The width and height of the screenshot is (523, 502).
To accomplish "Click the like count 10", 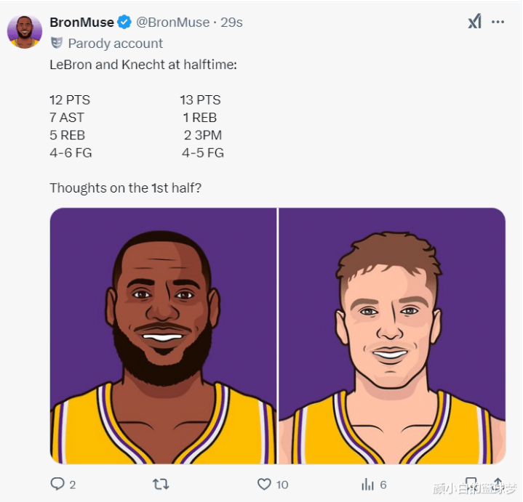I will pyautogui.click(x=282, y=485).
